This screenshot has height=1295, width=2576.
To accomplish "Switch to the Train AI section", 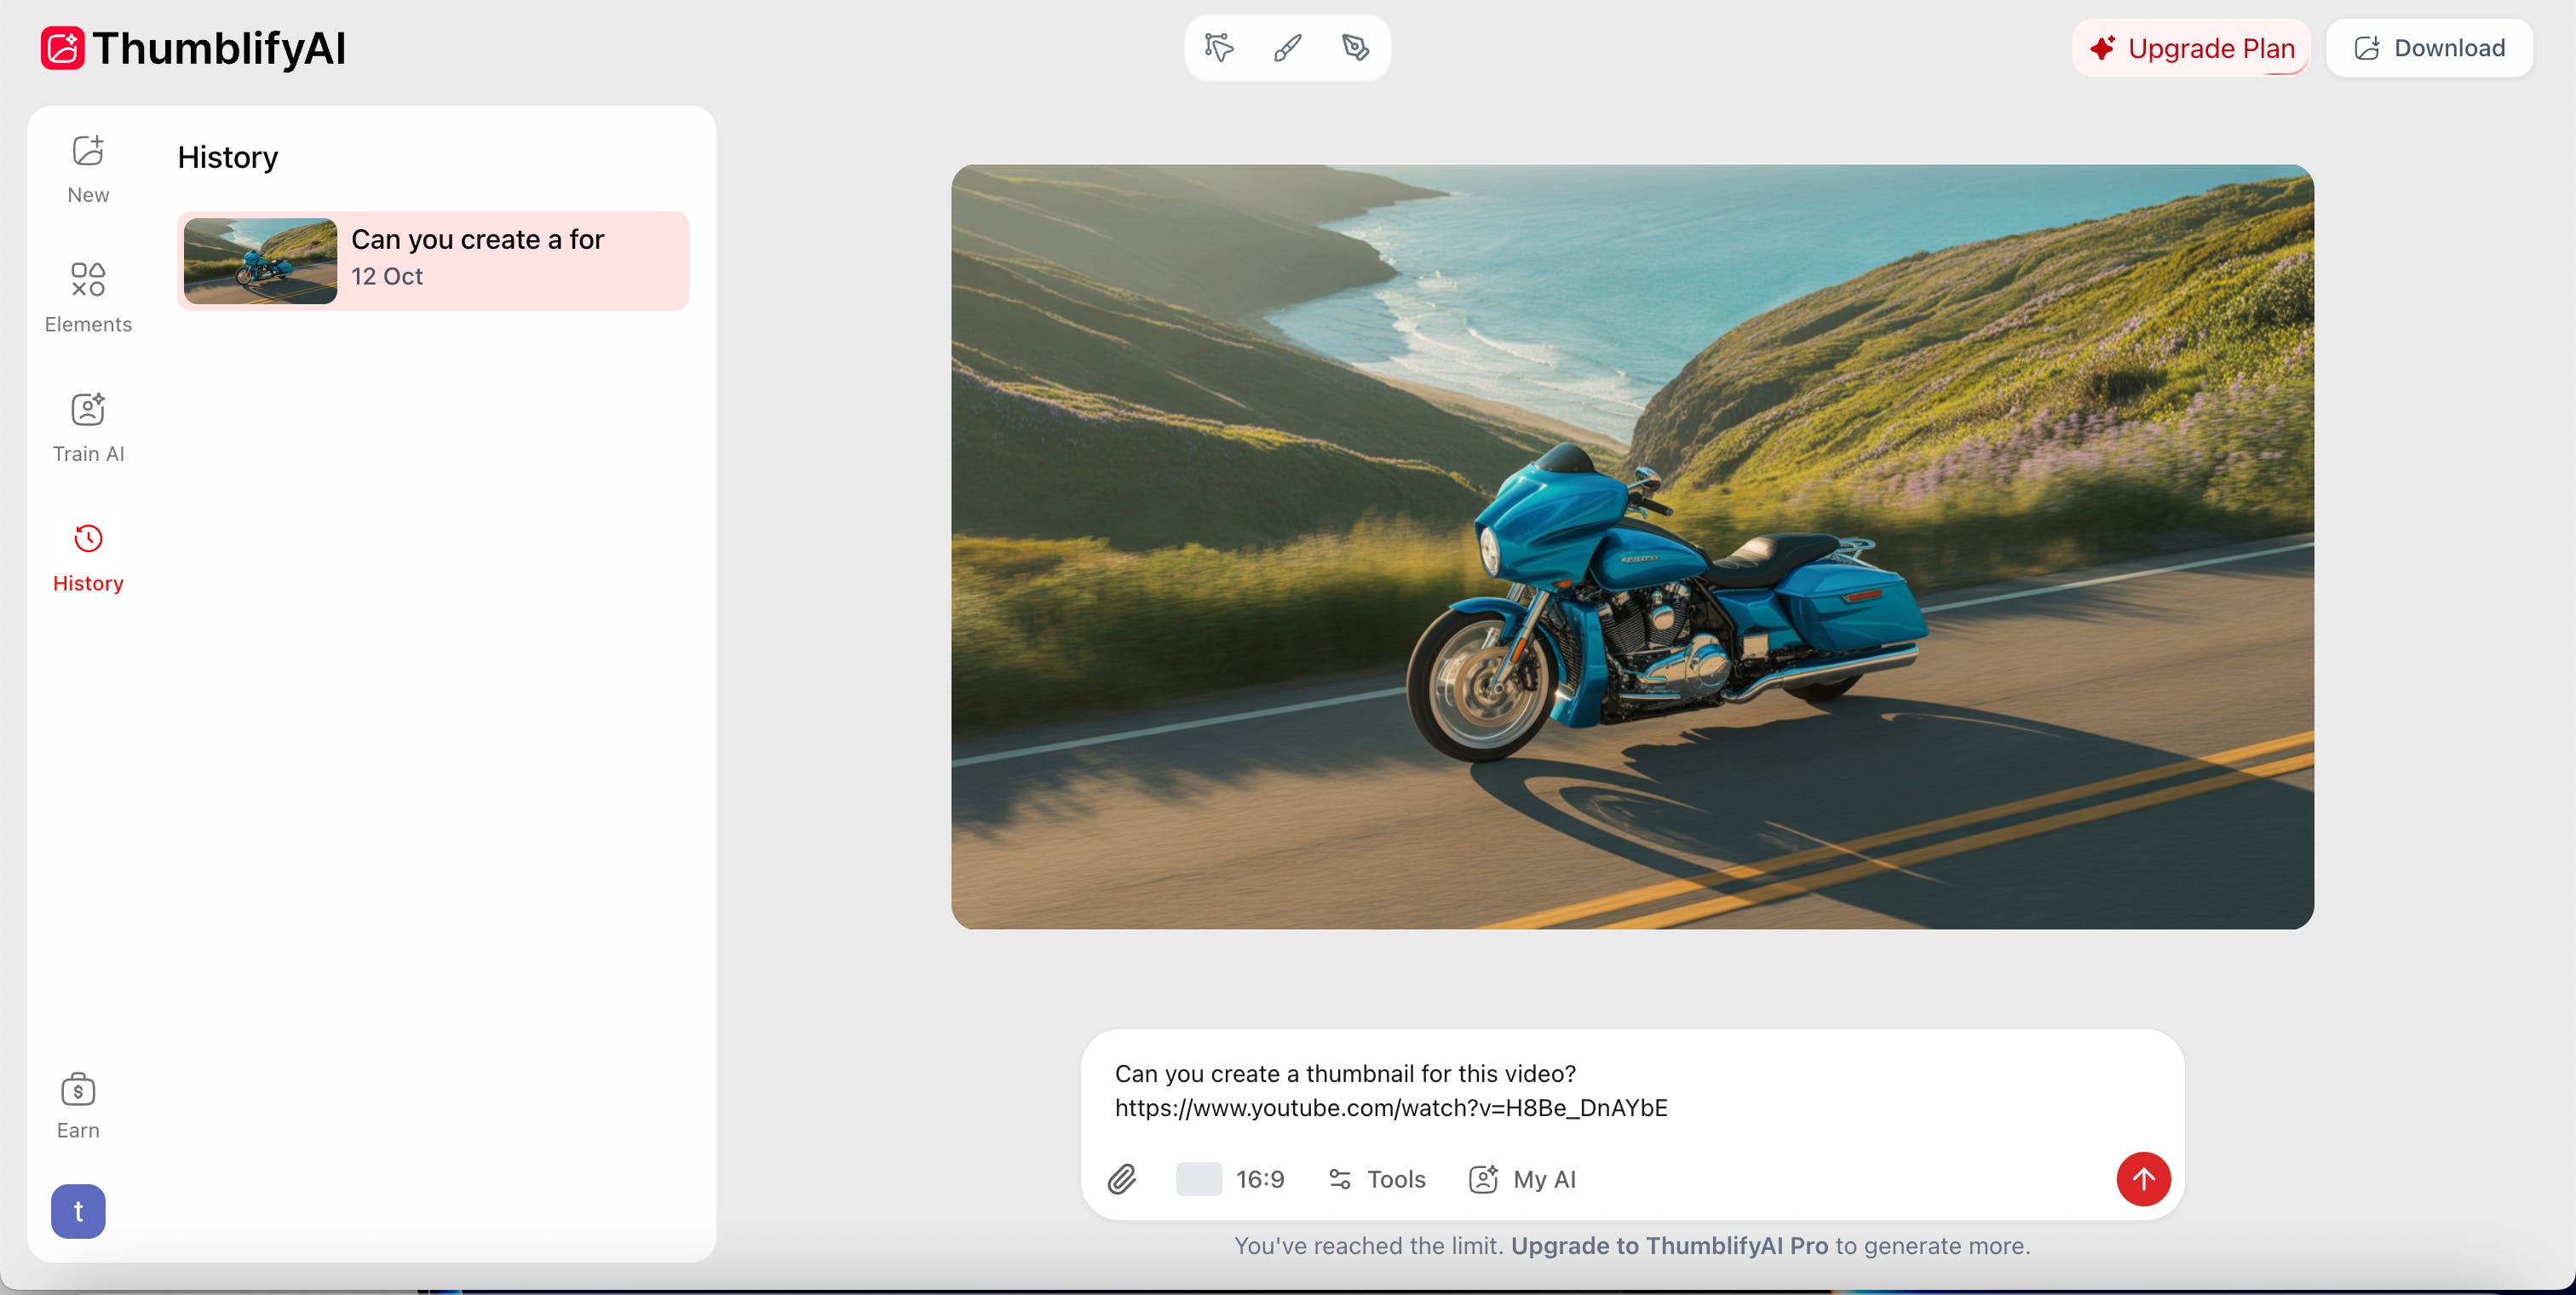I will pyautogui.click(x=88, y=427).
